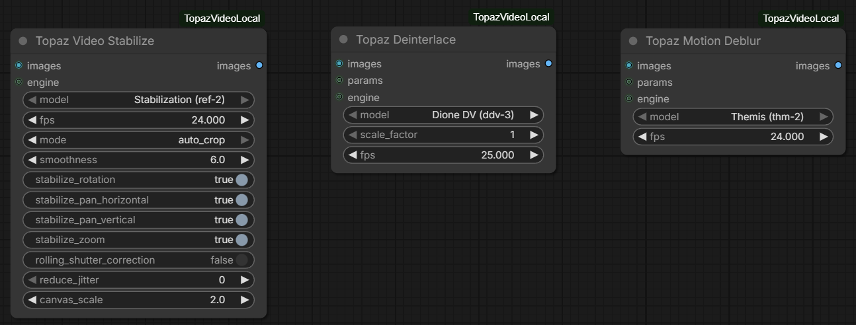Click engine input socket on Deinterlace node
The width and height of the screenshot is (856, 325).
point(339,96)
